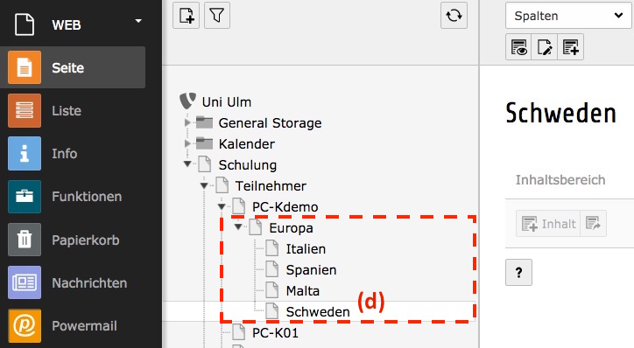
Task: Open the Nachrichten news module
Action: pyautogui.click(x=73, y=282)
